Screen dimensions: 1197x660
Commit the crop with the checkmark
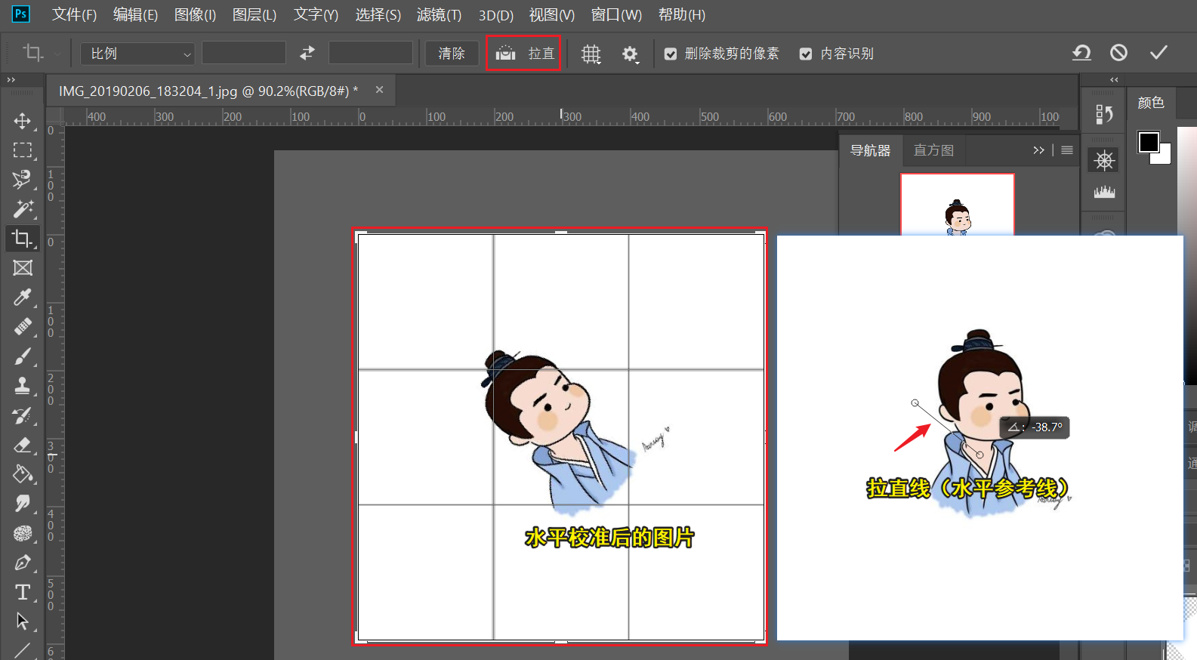click(1158, 53)
